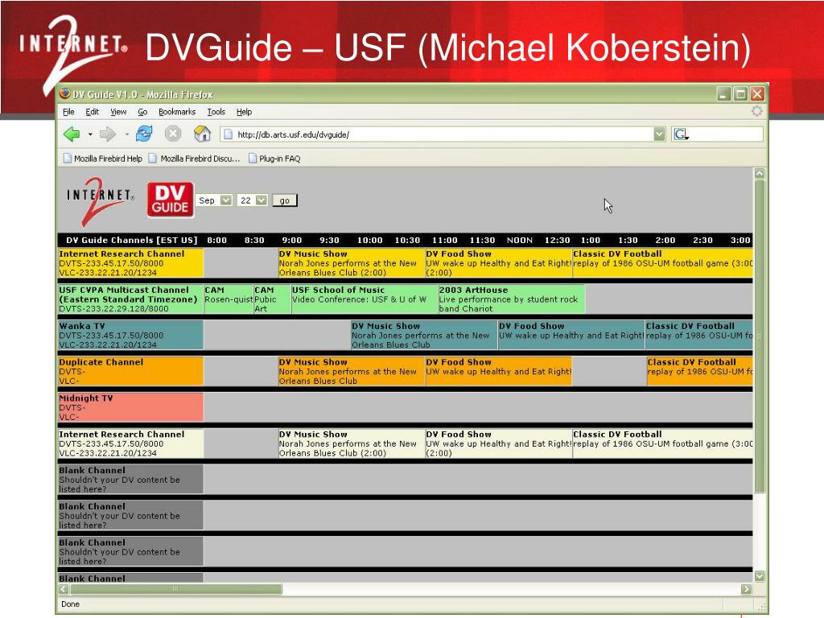This screenshot has height=618, width=824.
Task: Click the vertical scrollbar up arrow
Action: tap(760, 173)
